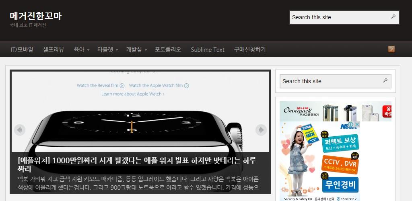Image resolution: width=412 pixels, height=201 pixels.
Task: Open the 애플워치 featured article headline
Action: (137, 164)
